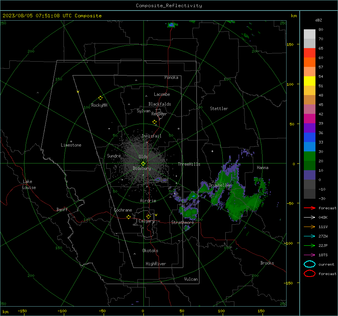The width and height of the screenshot is (338, 316).
Task: Select the Airdrie label
Action: click(x=148, y=201)
